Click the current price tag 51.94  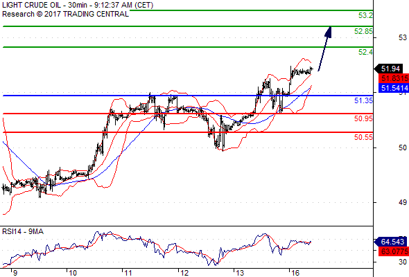(389, 69)
